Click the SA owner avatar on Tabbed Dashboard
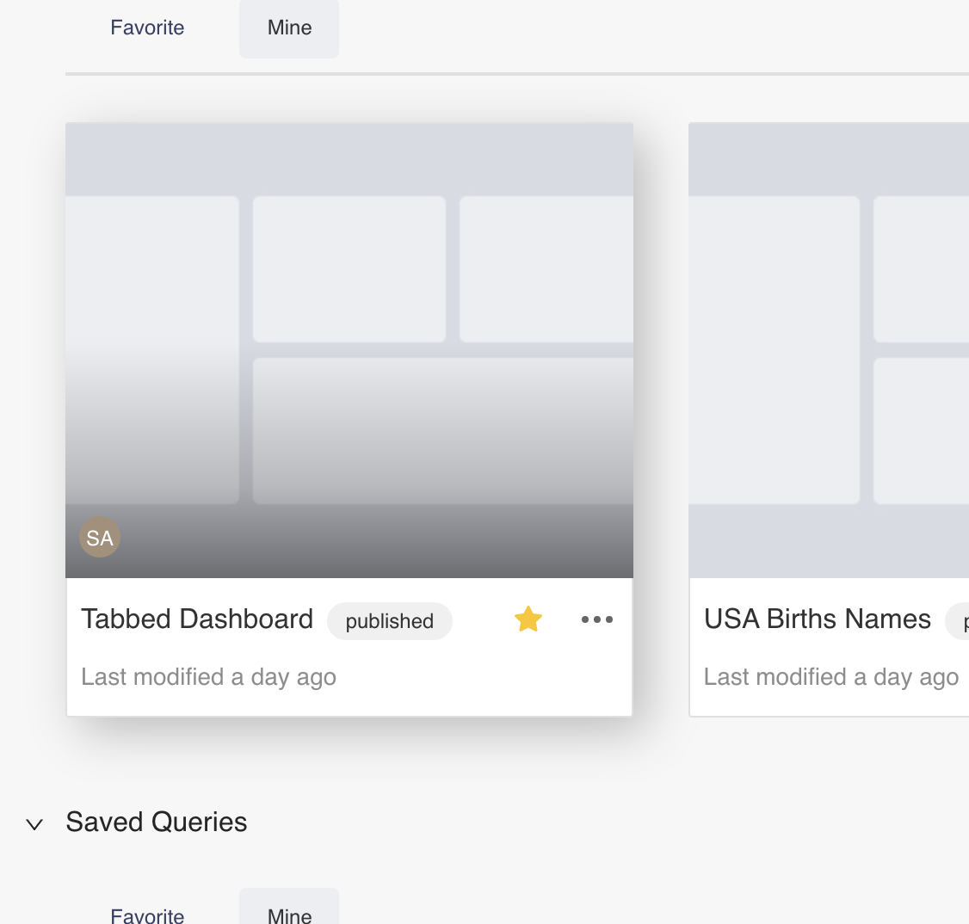 [100, 538]
